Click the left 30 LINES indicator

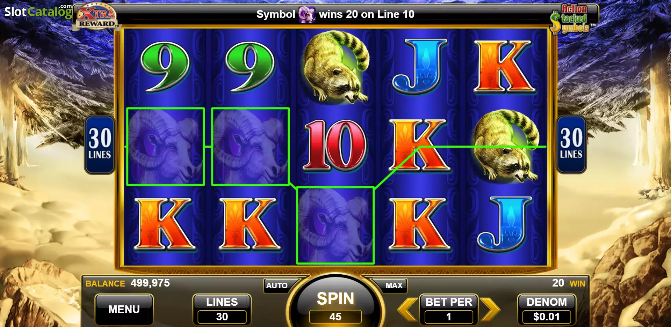[x=100, y=145]
